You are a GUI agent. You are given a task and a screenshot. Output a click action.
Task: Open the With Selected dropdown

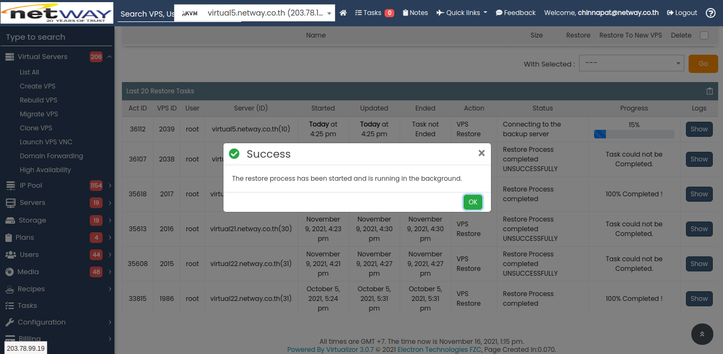point(631,63)
